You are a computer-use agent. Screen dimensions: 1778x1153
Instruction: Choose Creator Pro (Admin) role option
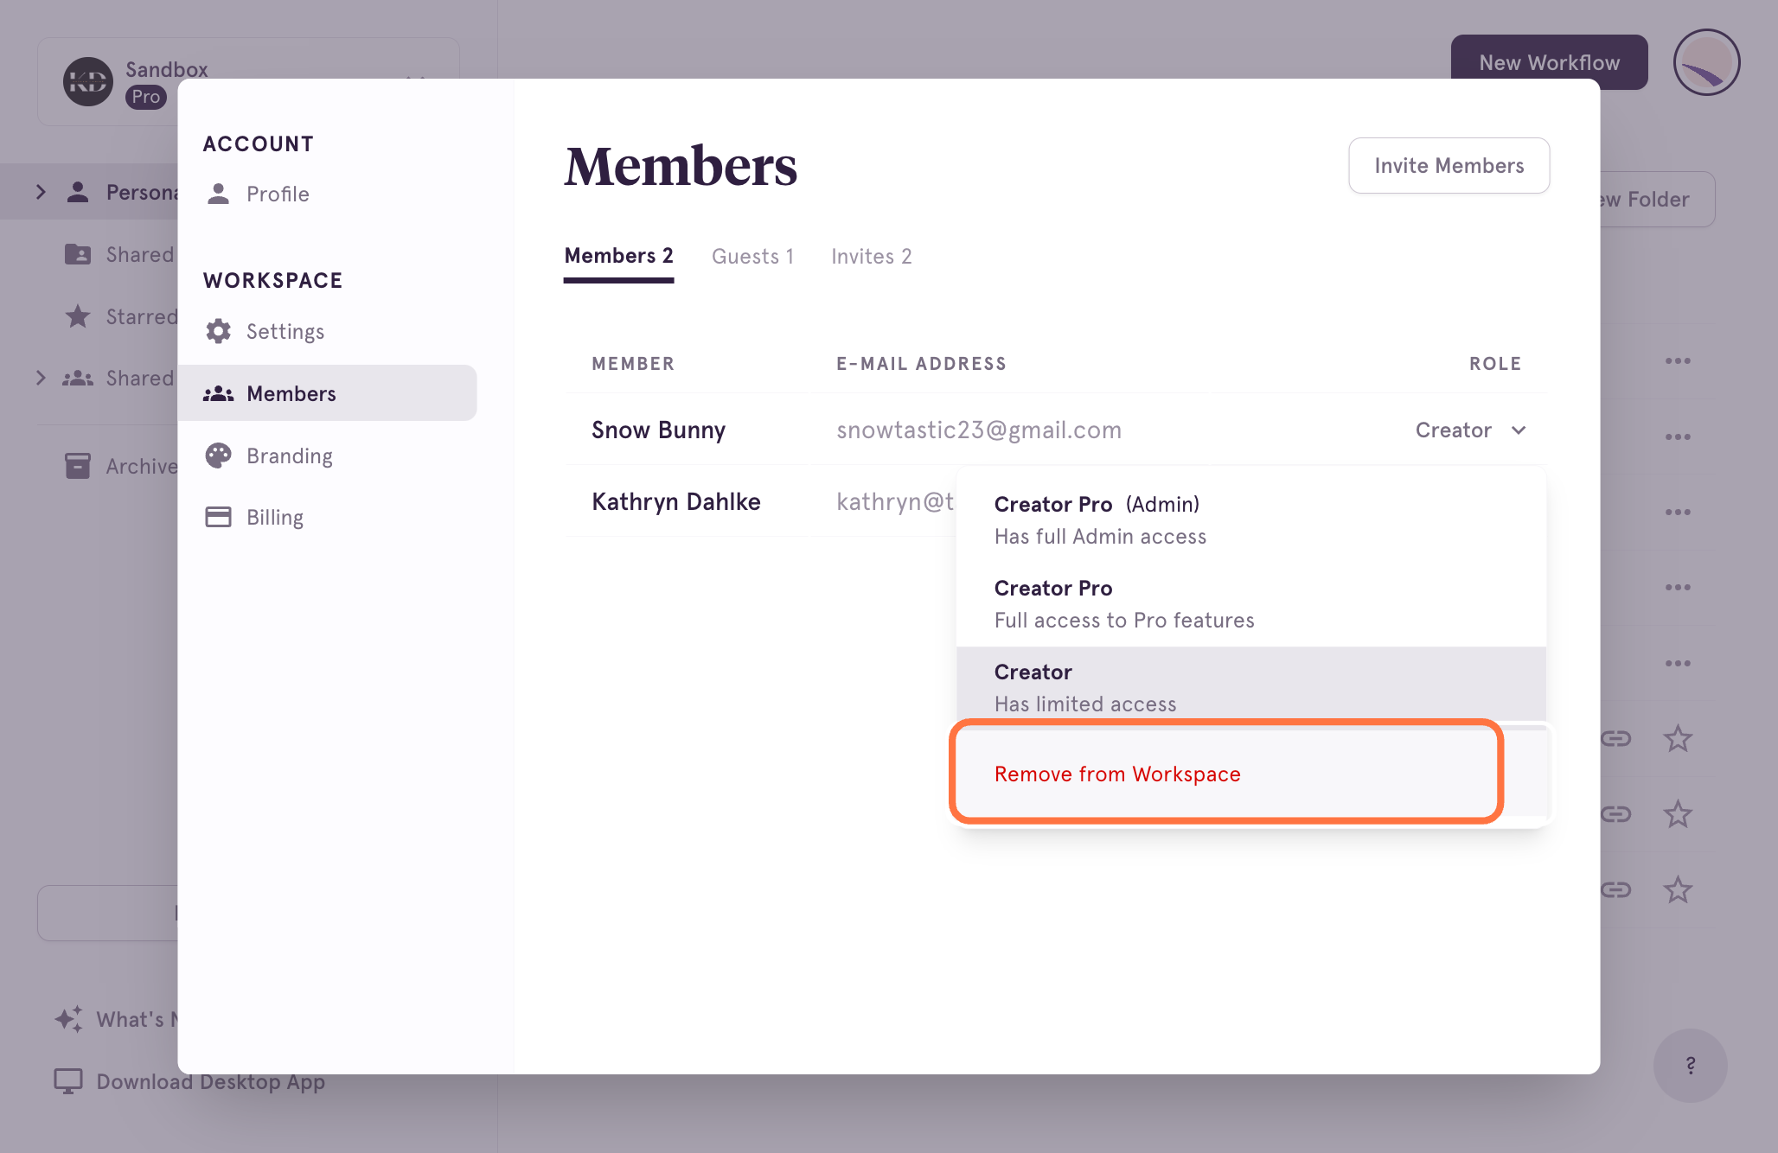point(1251,520)
